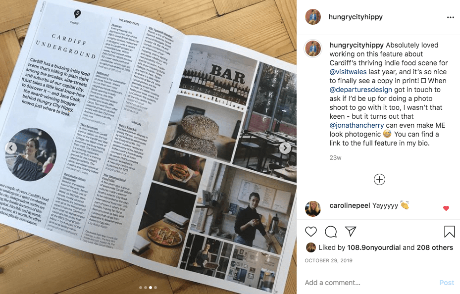
Task: Open comment bubble icon under post
Action: (331, 232)
